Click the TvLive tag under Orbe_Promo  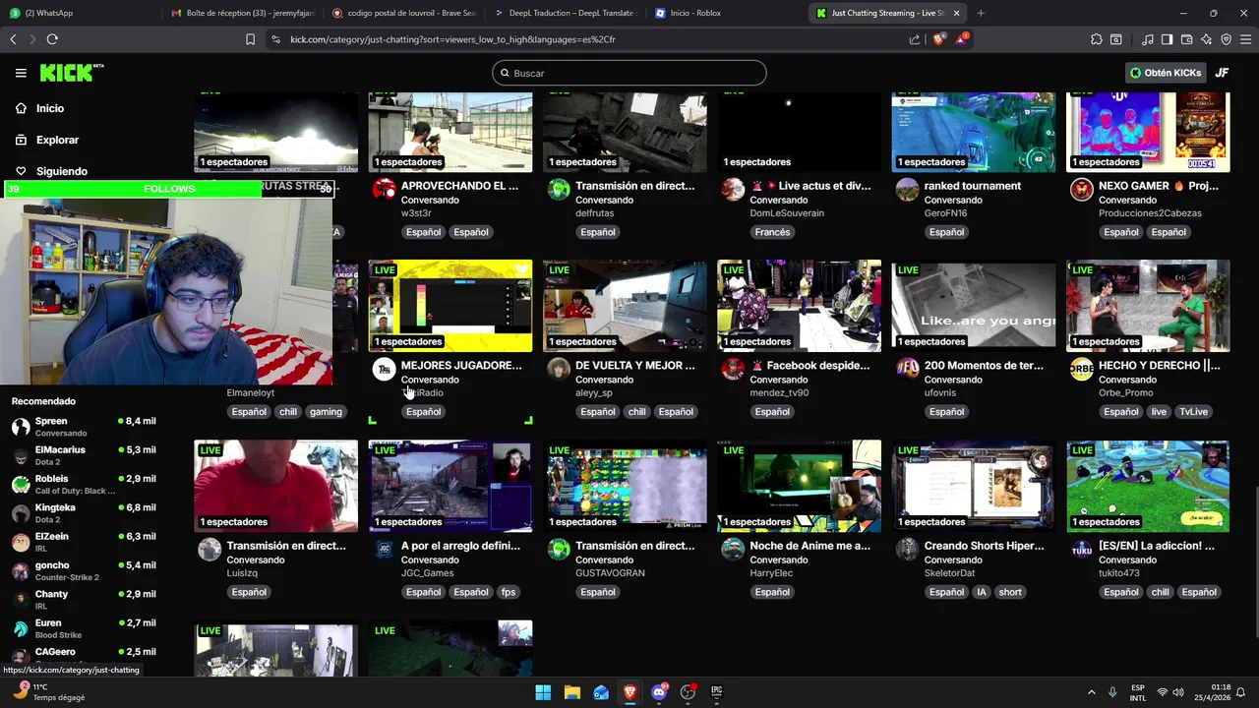pyautogui.click(x=1193, y=412)
